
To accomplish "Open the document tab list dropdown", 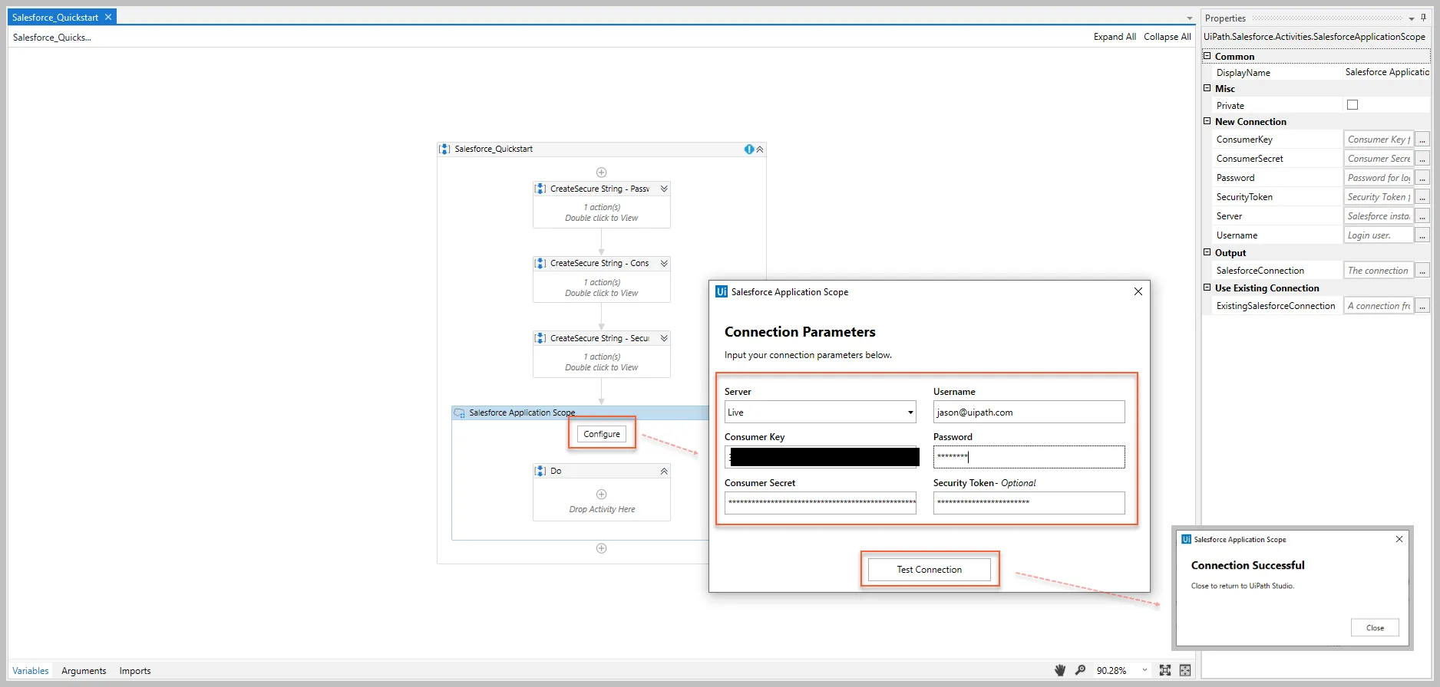I will coord(1190,18).
